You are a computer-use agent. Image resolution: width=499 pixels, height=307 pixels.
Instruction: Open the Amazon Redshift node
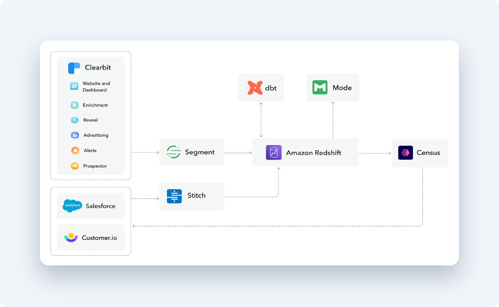305,152
